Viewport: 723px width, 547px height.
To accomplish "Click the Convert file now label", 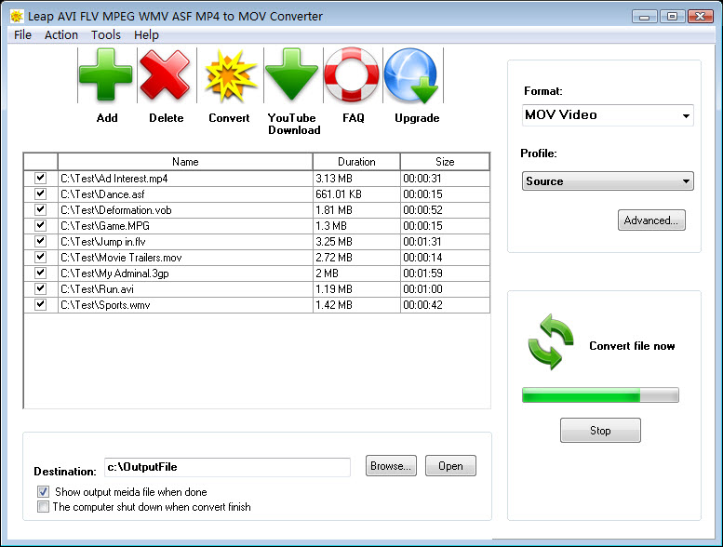I will click(x=632, y=346).
